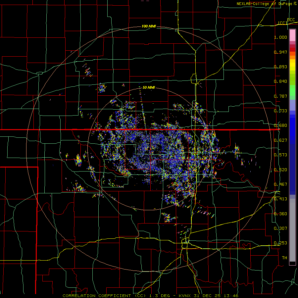Click the KVNX 31 DEC 25 13:46 timestamp
Image resolution: width=298 pixels, height=298 pixels.
pos(209,296)
